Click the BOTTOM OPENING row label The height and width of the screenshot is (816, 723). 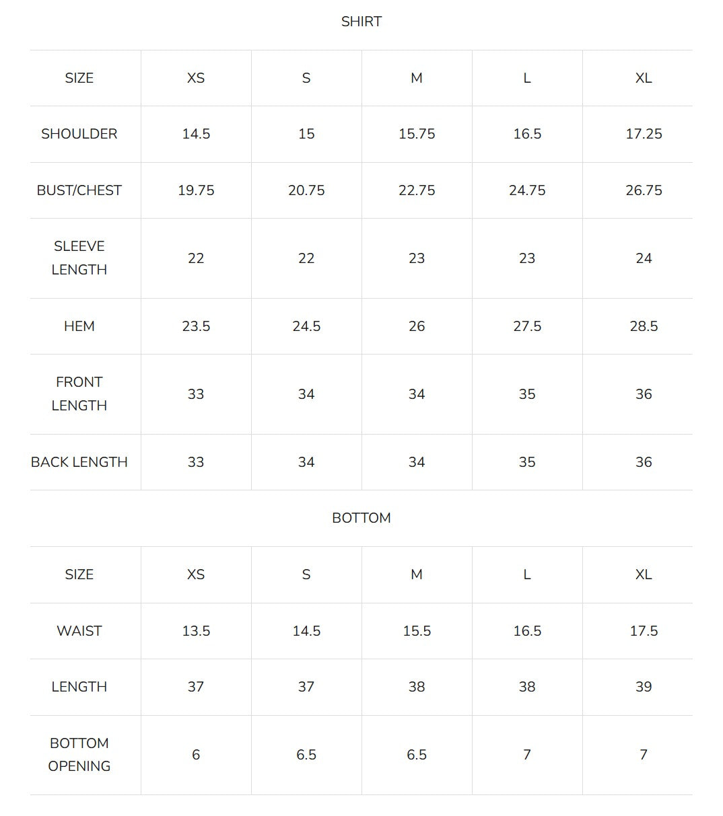(x=79, y=755)
